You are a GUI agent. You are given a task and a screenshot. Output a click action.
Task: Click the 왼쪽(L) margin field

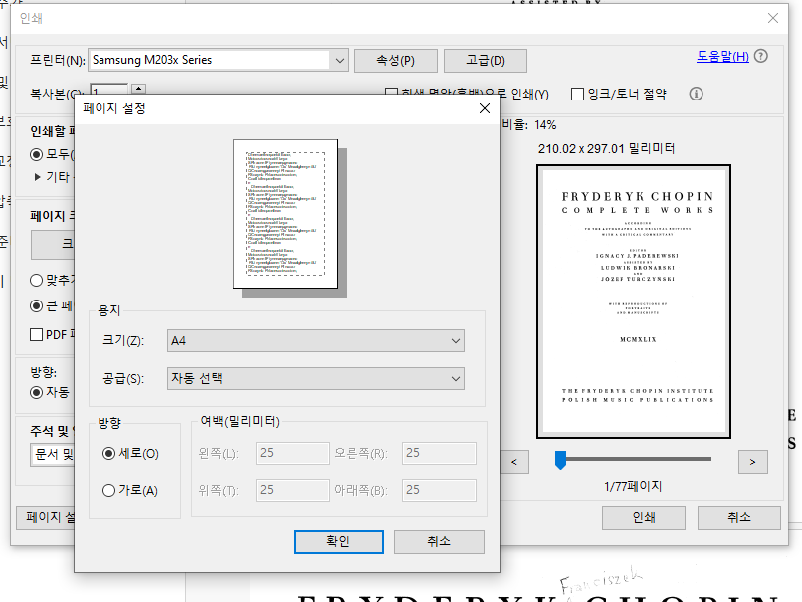pos(293,453)
